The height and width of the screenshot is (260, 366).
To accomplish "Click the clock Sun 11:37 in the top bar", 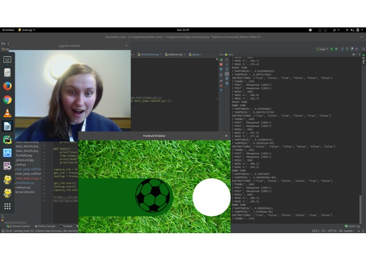I will click(x=183, y=30).
